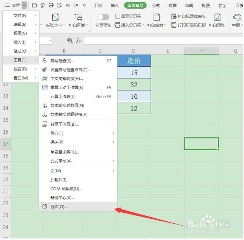This screenshot has width=244, height=240.
Task: Open the 文件(F) submenu
Action: point(21,16)
